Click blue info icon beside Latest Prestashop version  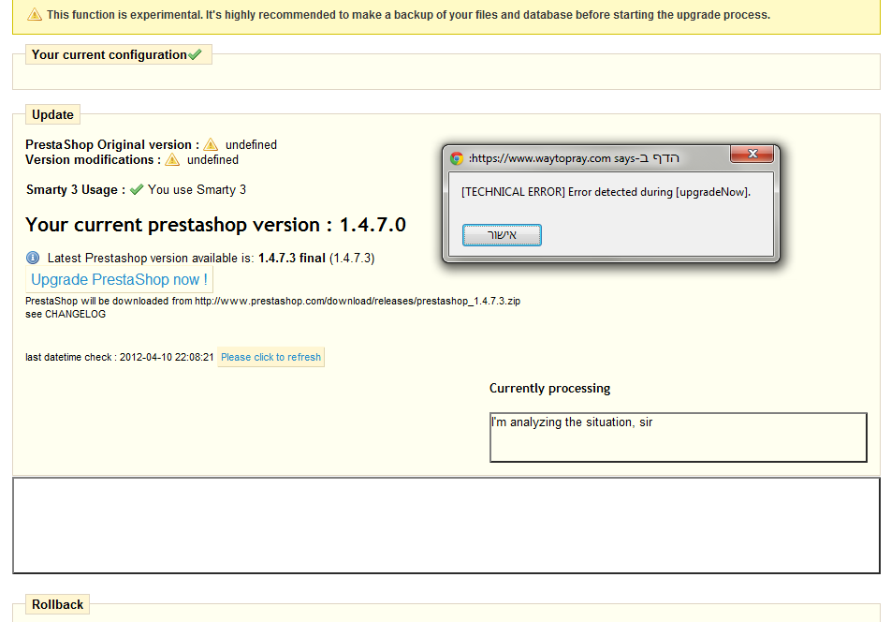[x=33, y=258]
